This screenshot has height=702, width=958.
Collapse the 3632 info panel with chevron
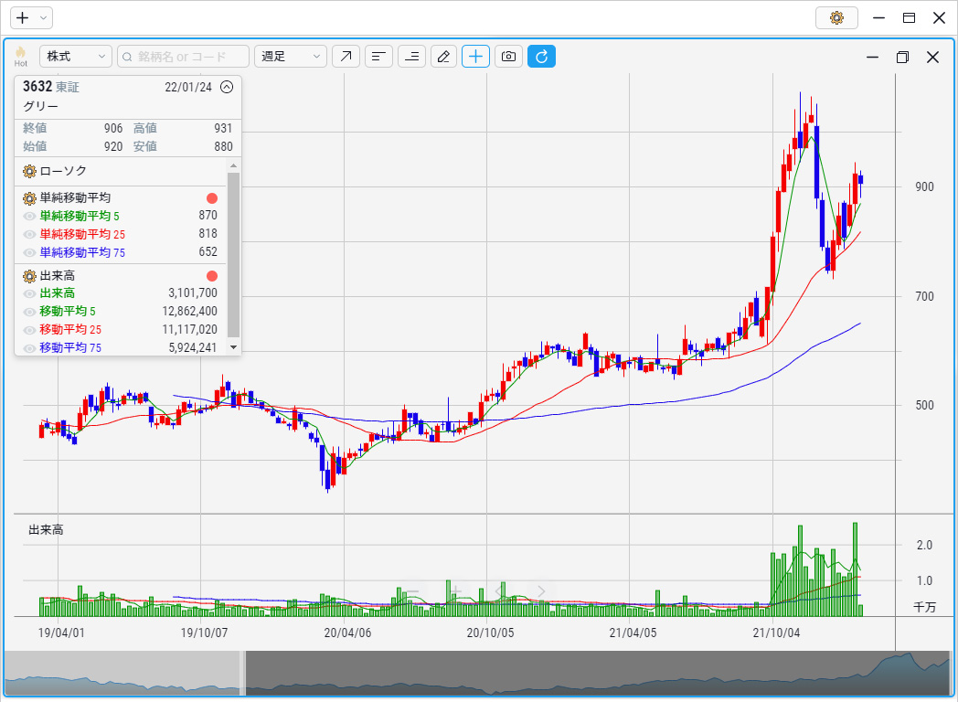click(227, 87)
